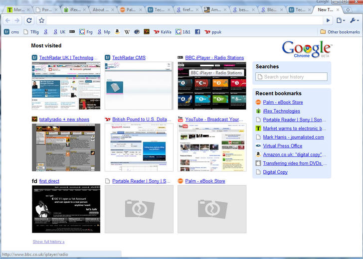Open recent bookmark Amazon.co.uk digital copy
The height and width of the screenshot is (259, 363).
pos(295,154)
